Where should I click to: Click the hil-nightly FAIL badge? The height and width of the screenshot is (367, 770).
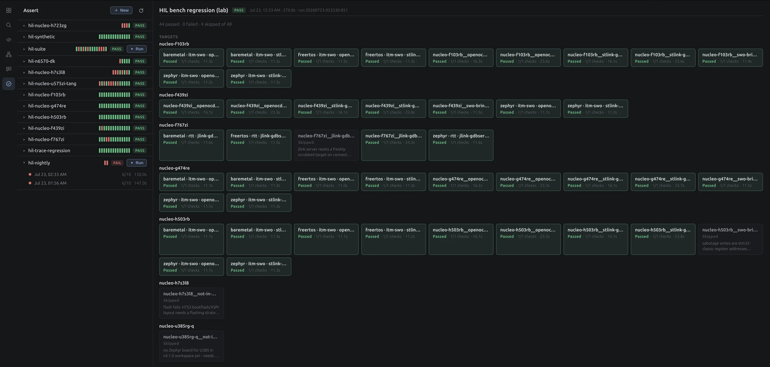point(117,163)
